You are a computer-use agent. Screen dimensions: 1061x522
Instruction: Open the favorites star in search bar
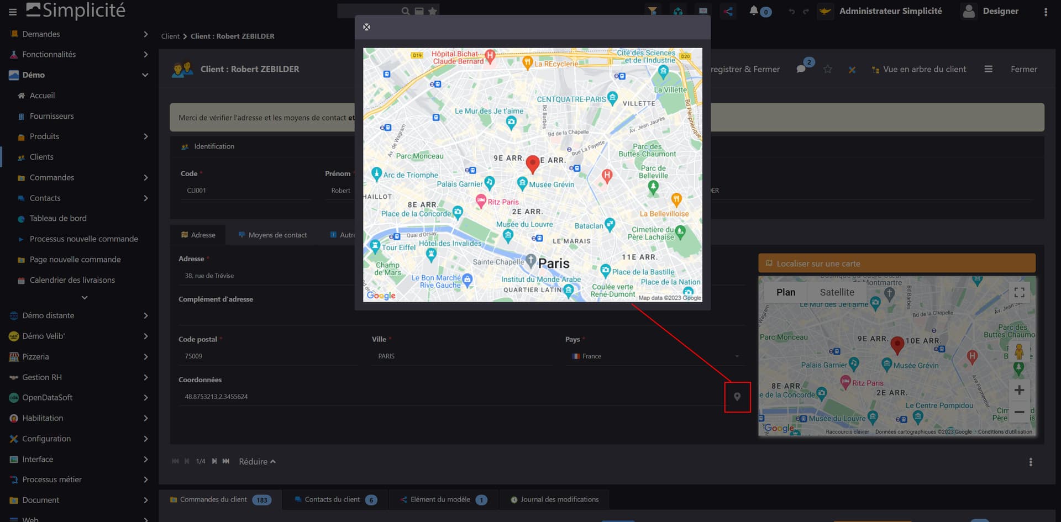[433, 11]
